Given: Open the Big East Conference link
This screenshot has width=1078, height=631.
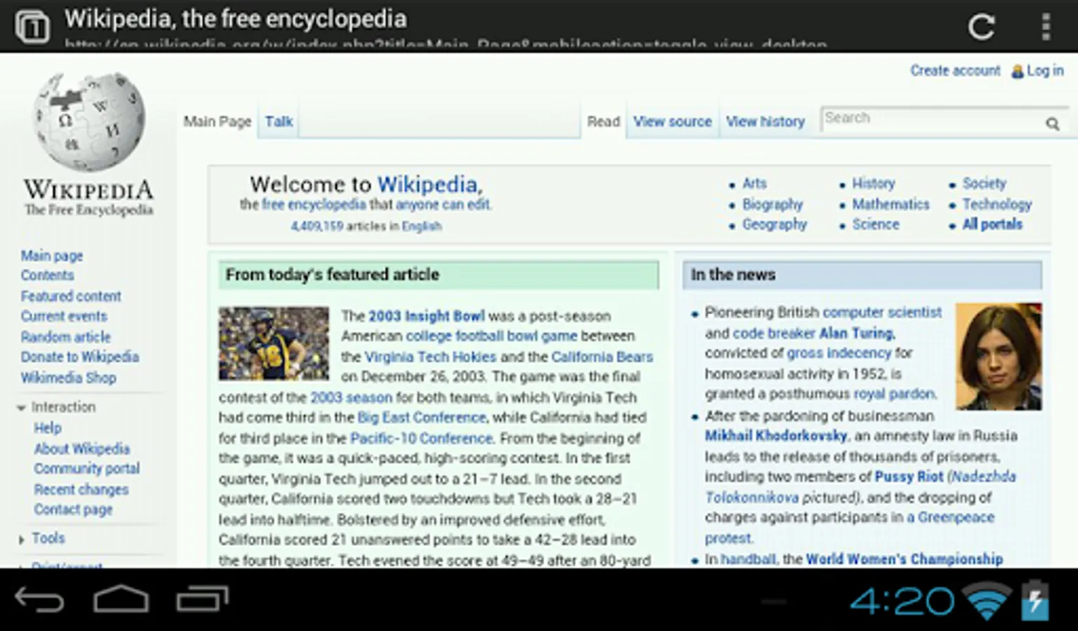Looking at the screenshot, I should (422, 418).
